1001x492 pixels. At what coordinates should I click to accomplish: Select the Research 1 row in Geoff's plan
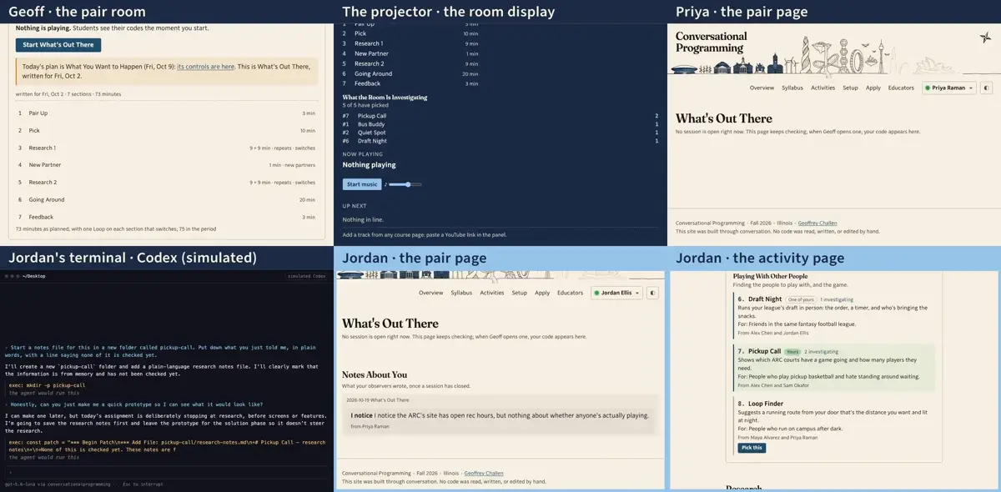pos(167,148)
